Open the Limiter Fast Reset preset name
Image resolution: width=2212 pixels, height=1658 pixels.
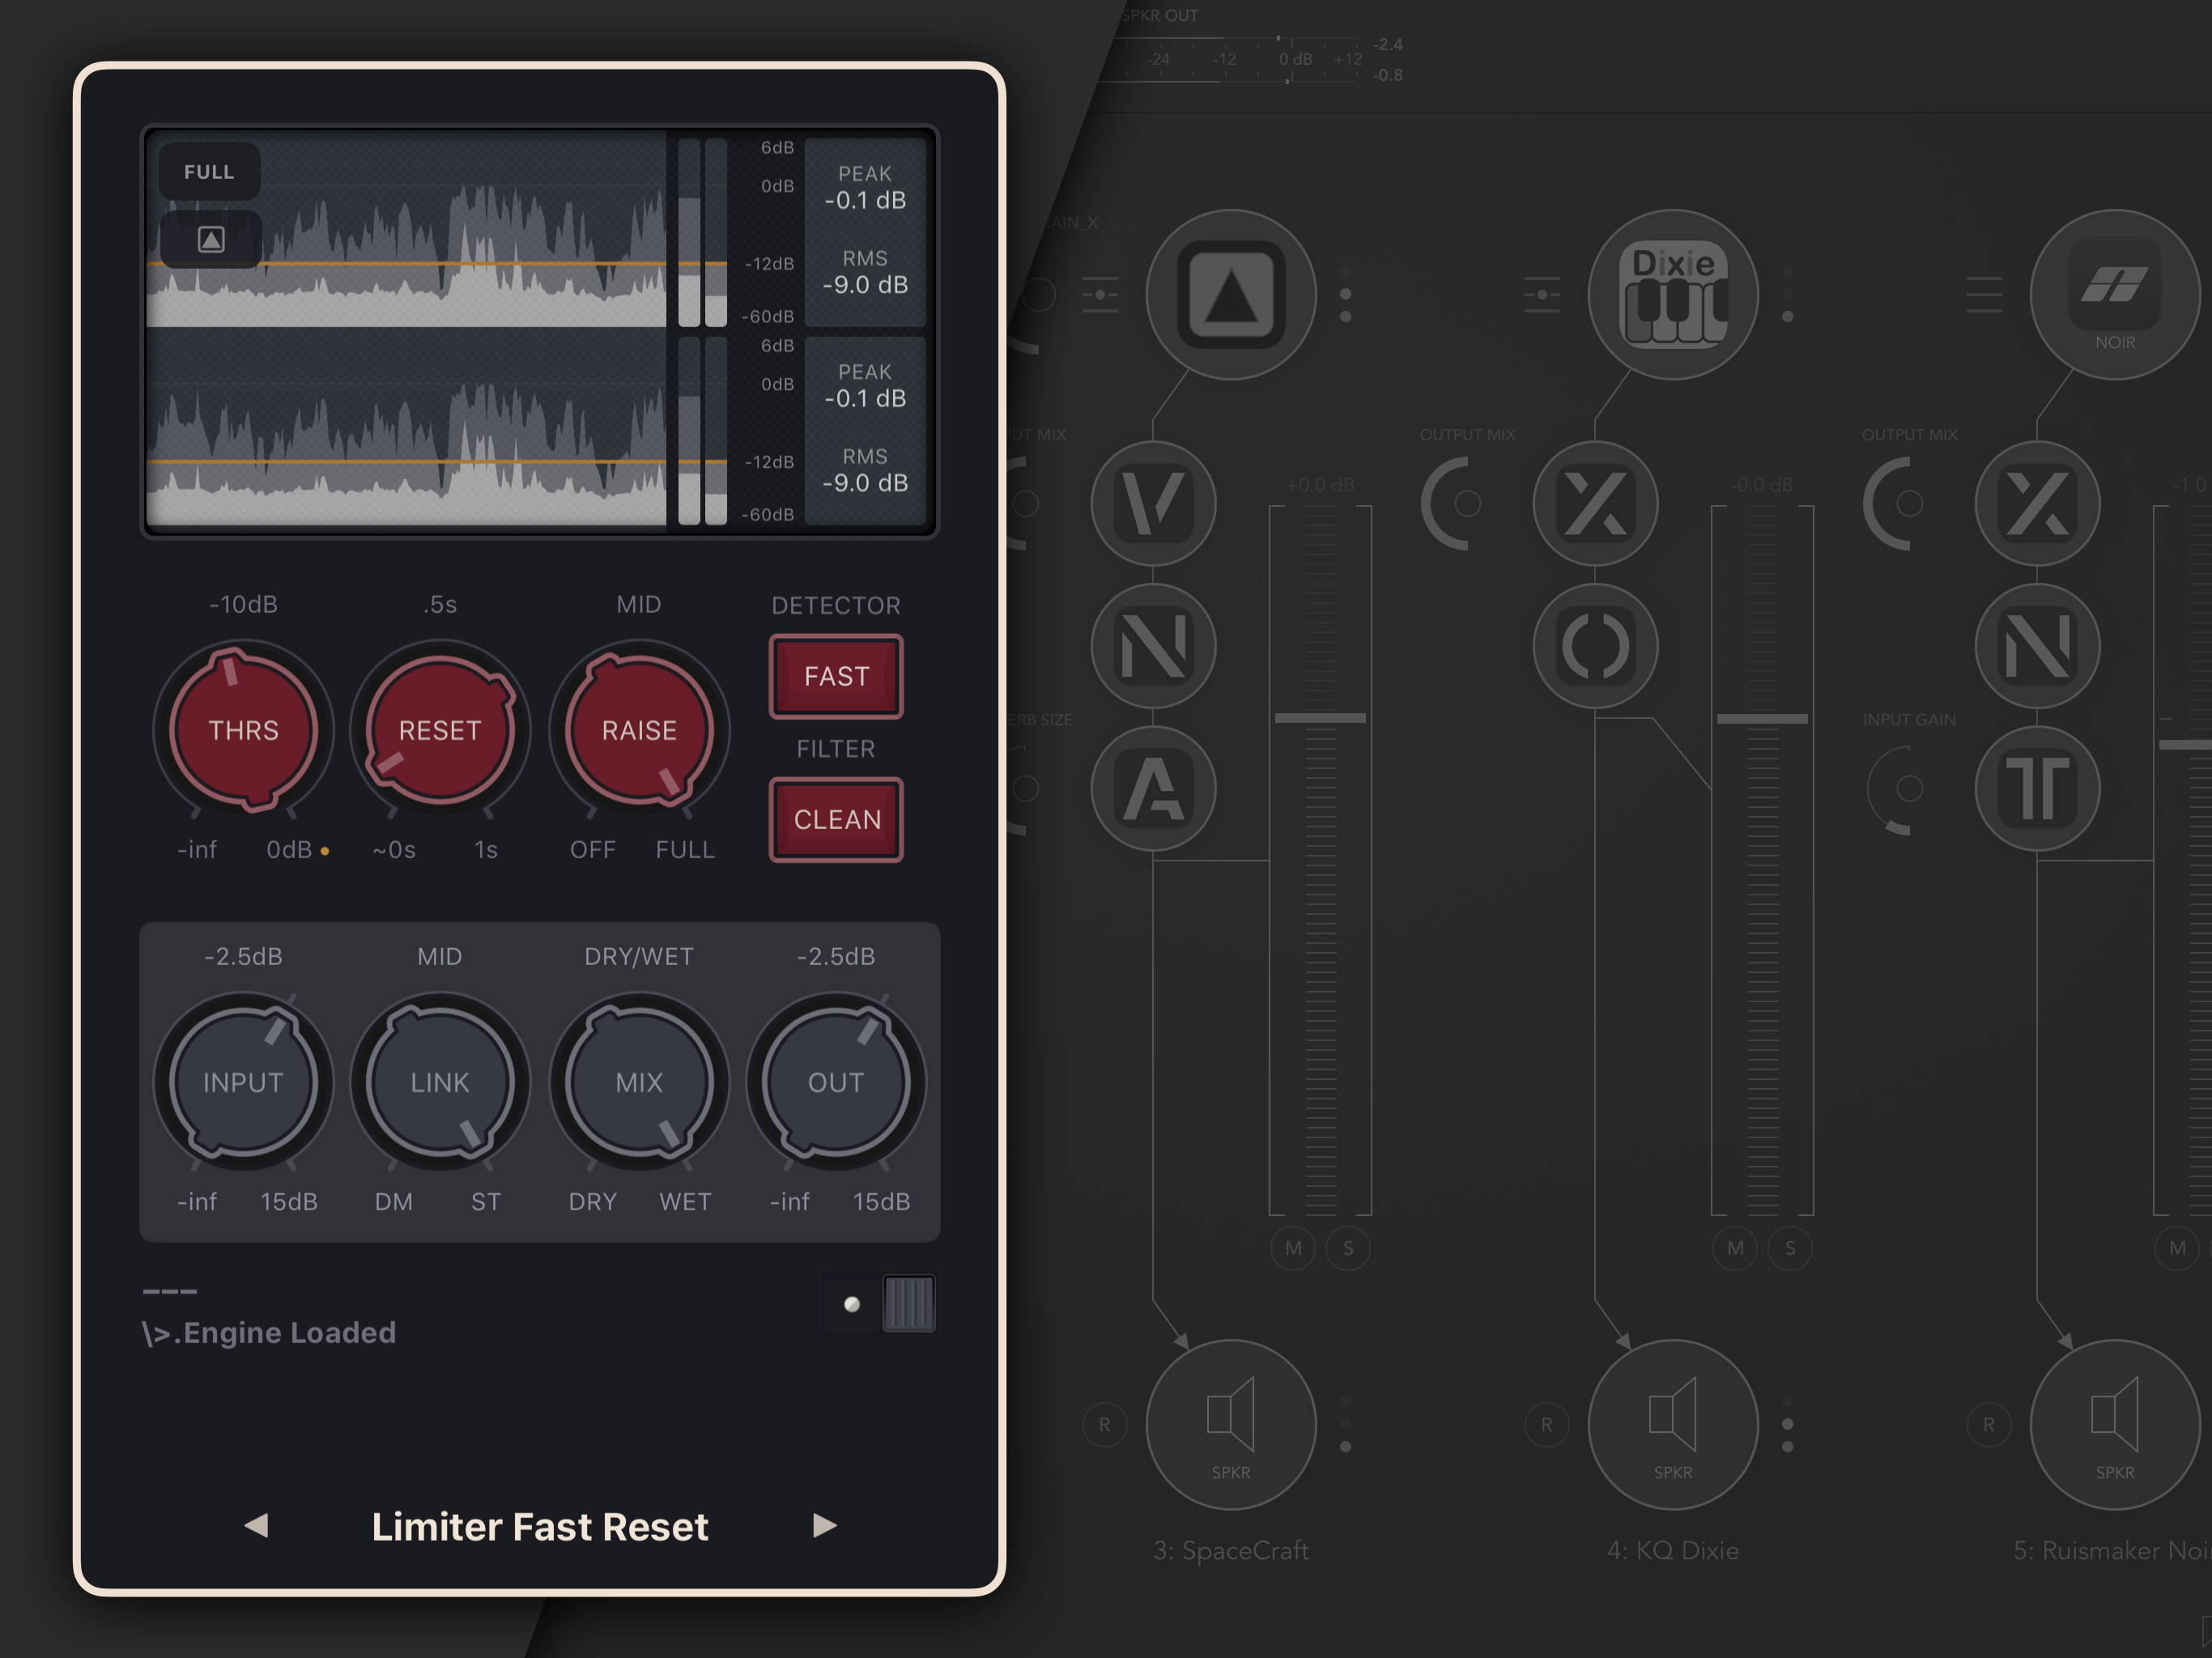click(x=540, y=1526)
